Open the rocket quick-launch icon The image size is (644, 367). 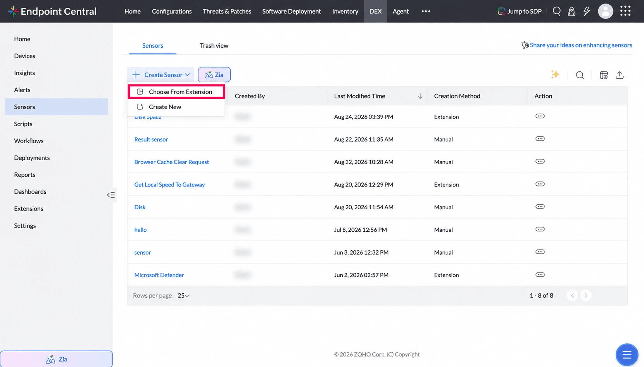(x=571, y=11)
